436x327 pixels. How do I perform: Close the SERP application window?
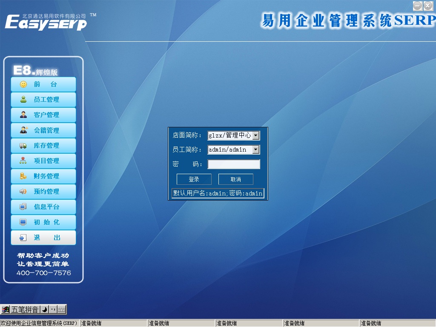coord(428,6)
